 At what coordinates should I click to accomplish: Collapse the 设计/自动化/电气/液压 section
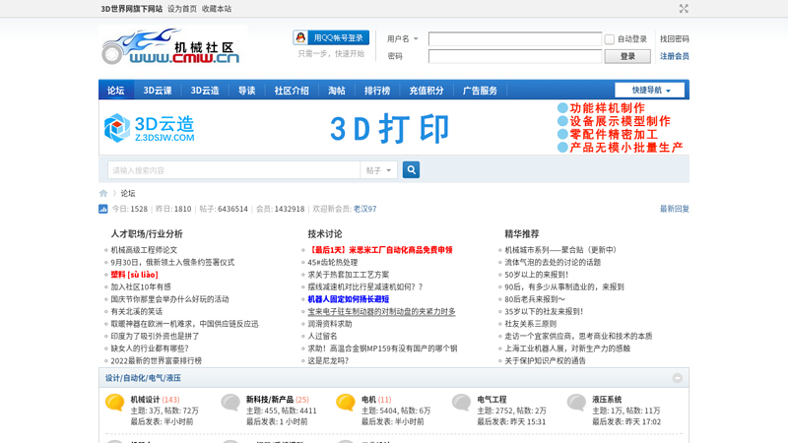point(678,378)
